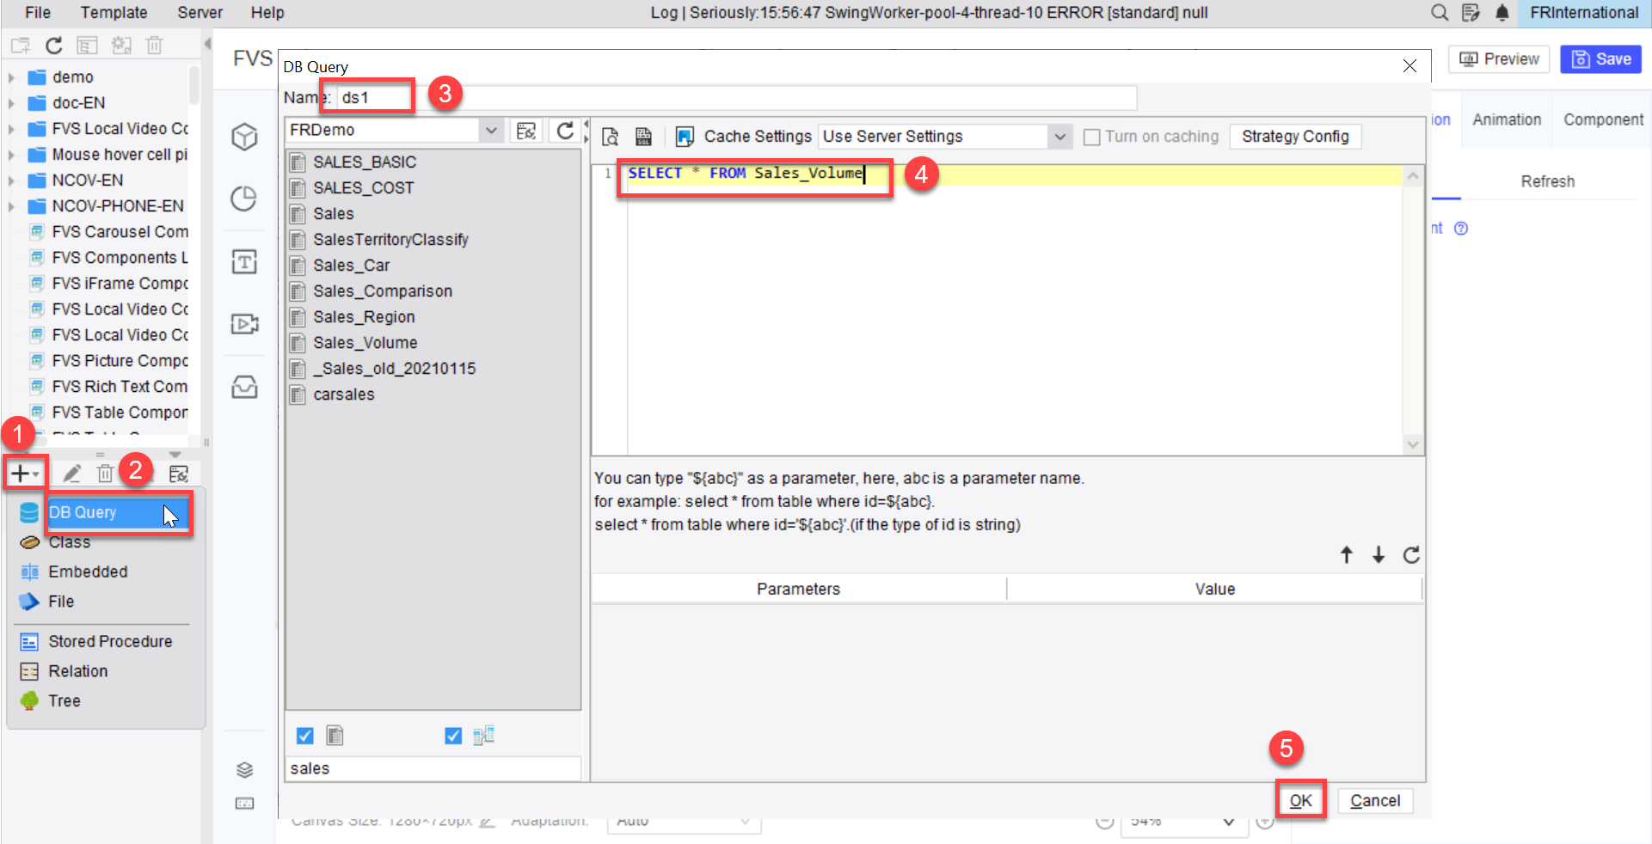Expand the doc-EN folder
The width and height of the screenshot is (1652, 844).
click(11, 103)
